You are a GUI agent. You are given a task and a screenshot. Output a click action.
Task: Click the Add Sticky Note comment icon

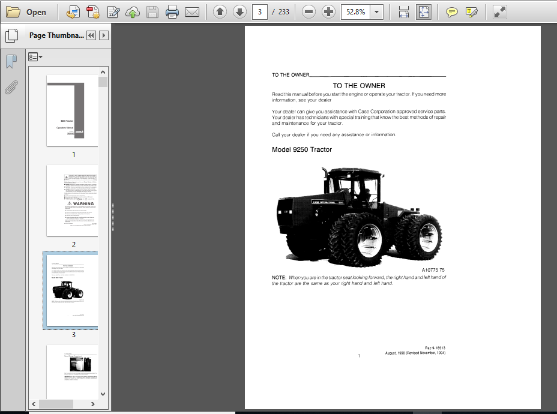[x=451, y=12]
